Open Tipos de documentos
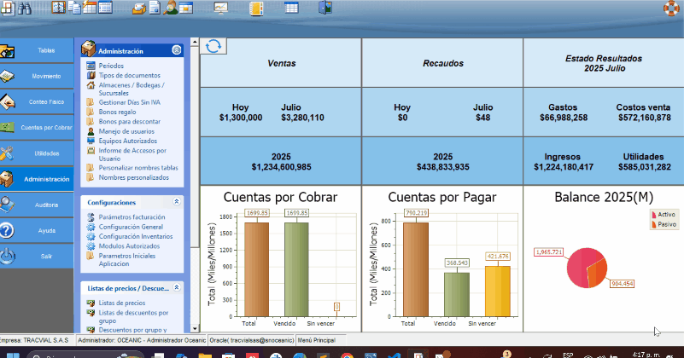 tap(129, 75)
